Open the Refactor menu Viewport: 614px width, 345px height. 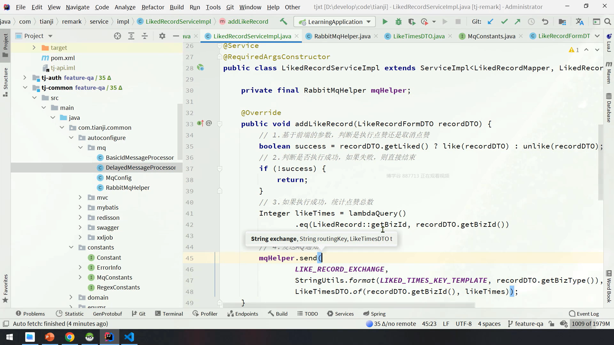153,7
